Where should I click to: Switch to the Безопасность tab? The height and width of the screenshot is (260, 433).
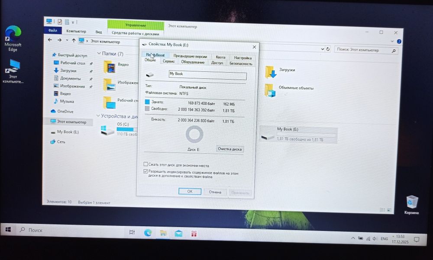(241, 64)
